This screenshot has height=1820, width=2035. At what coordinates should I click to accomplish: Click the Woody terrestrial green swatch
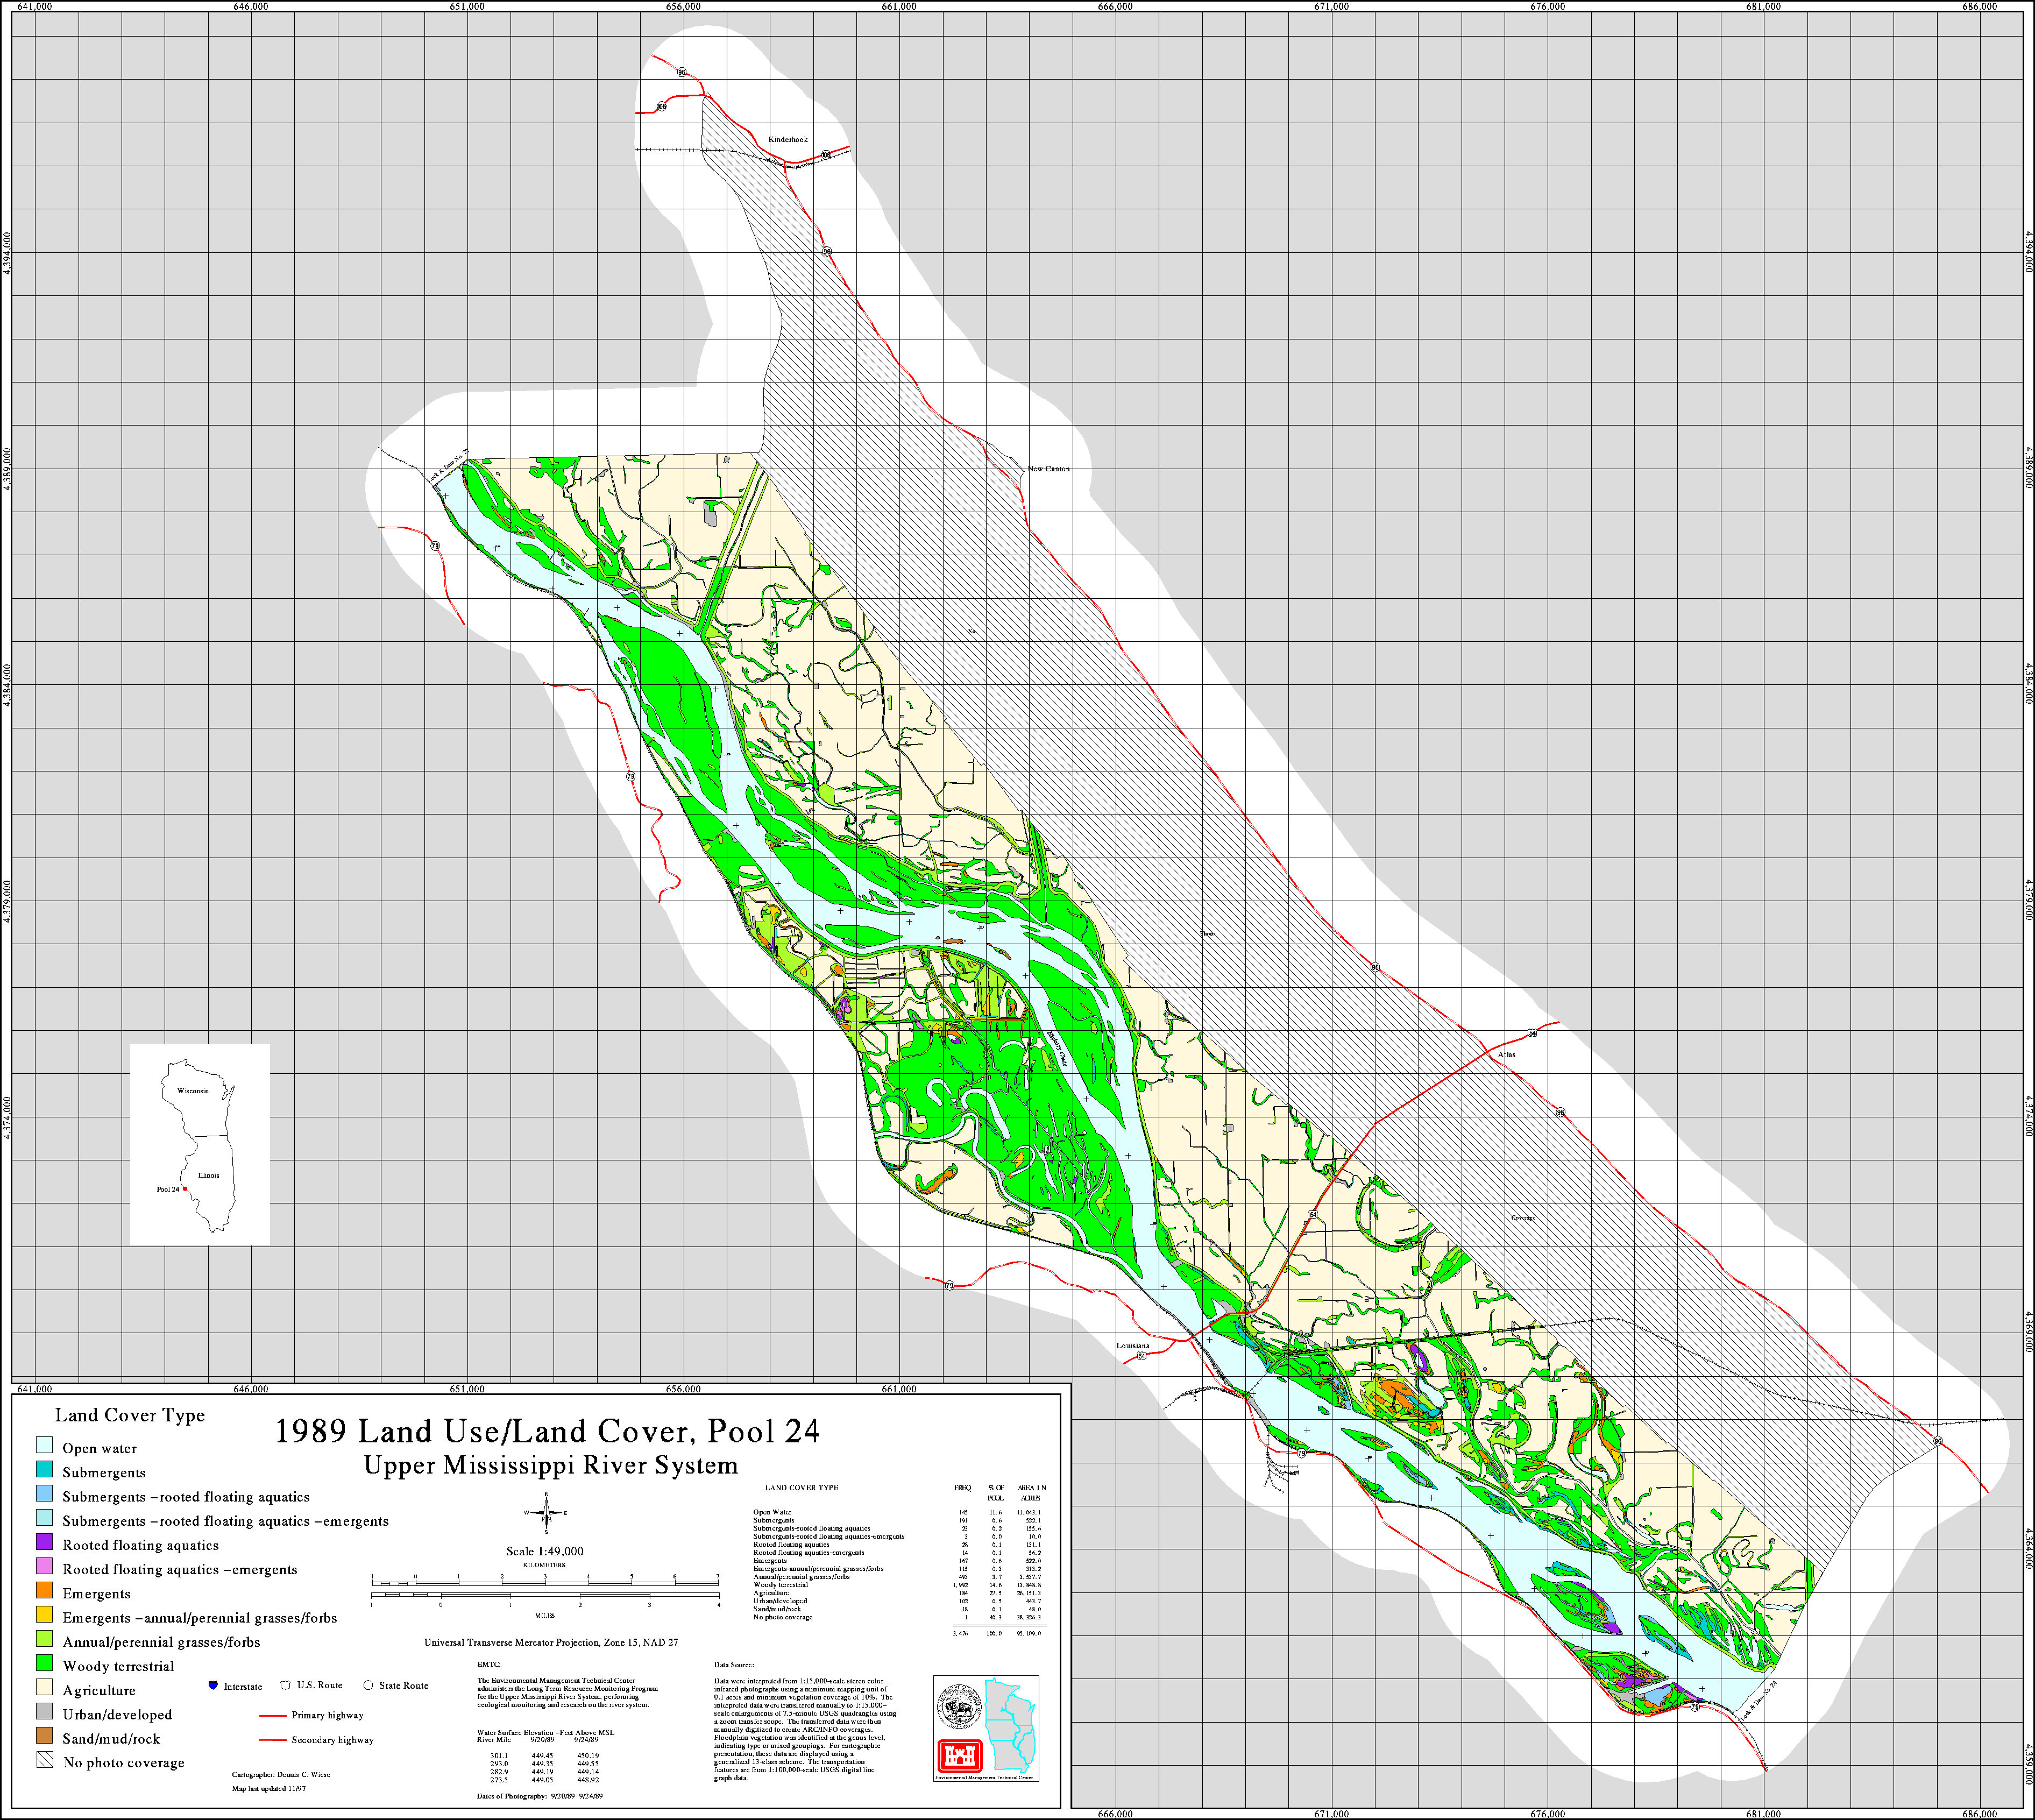pos(44,1663)
